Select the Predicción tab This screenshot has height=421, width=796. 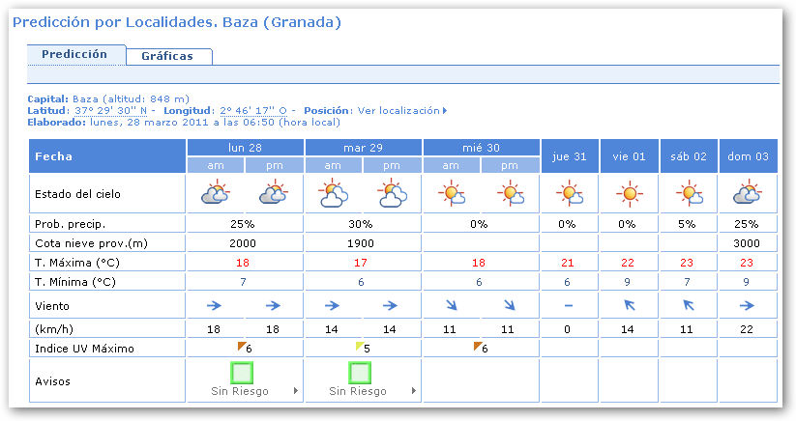point(74,55)
